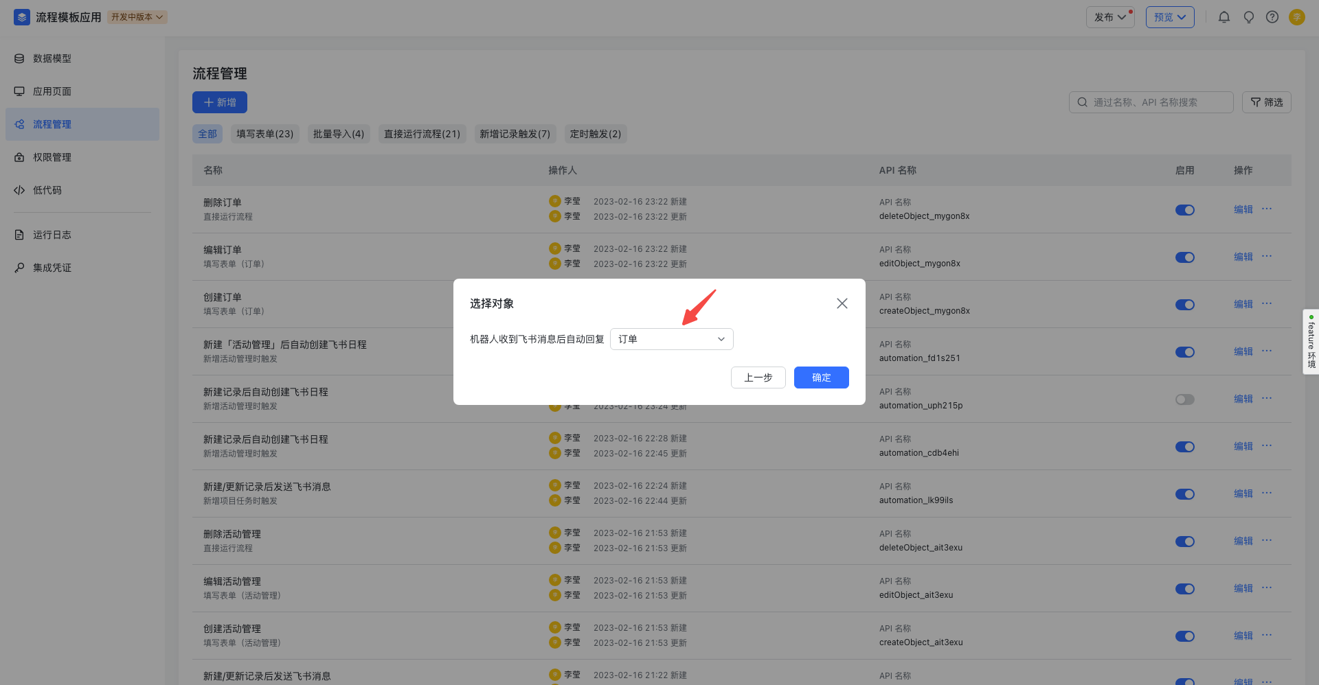This screenshot has height=685, width=1319.
Task: Open the help question mark icon
Action: click(1272, 17)
